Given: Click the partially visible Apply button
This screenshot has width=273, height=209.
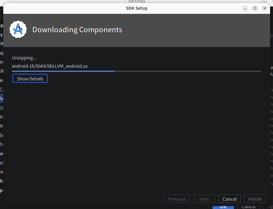Looking at the screenshot, I should pos(270,207).
